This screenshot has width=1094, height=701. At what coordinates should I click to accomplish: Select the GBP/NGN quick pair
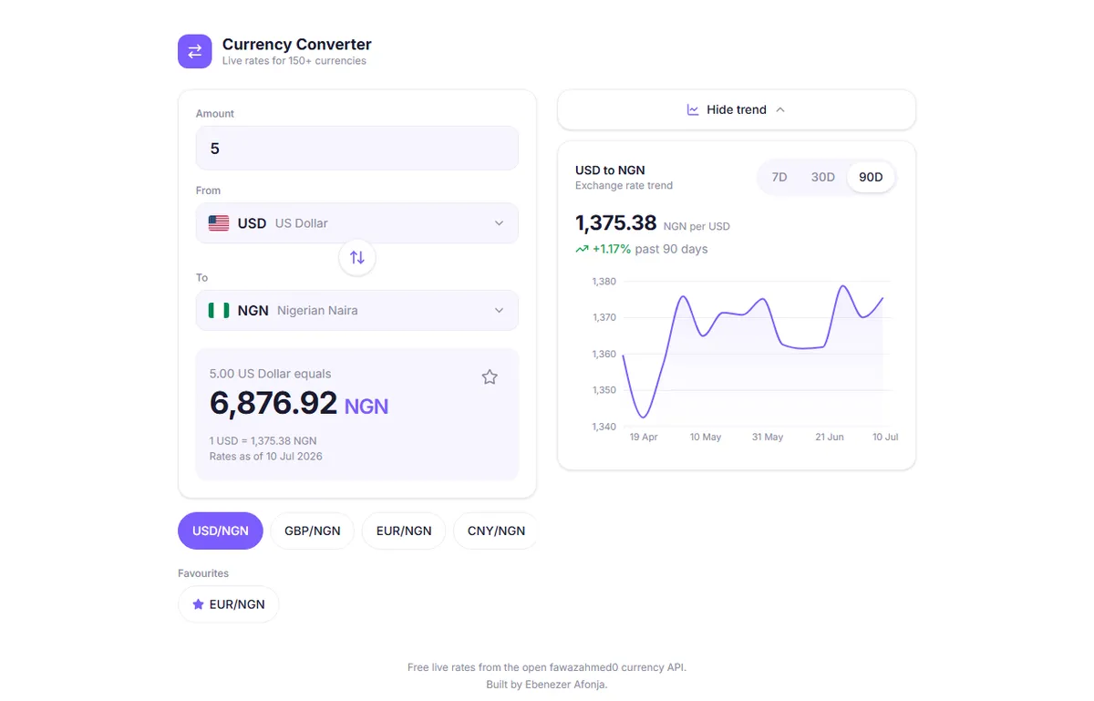[313, 531]
